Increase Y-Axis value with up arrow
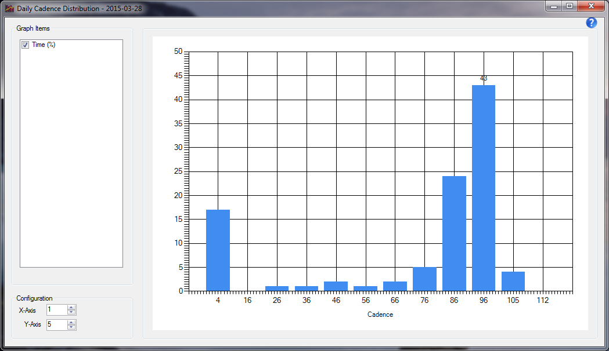The image size is (609, 351). (71, 322)
